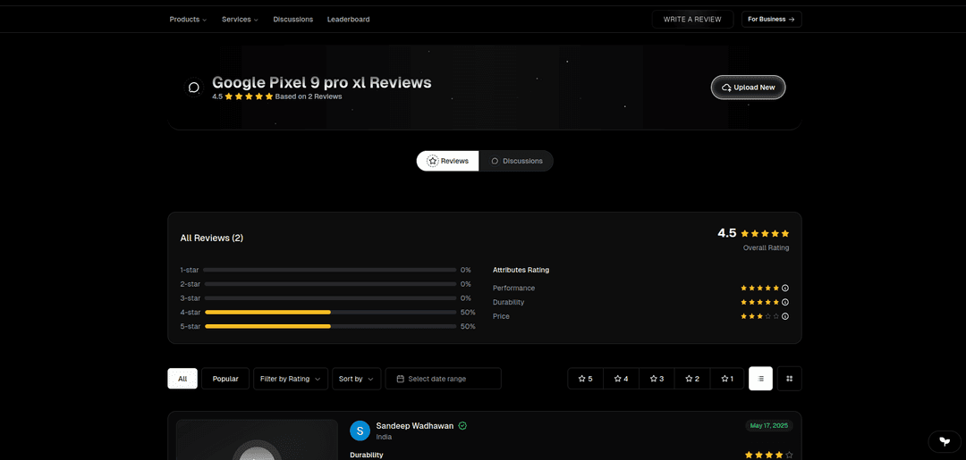Click the Performance attribute stars
The image size is (966, 460).
[760, 288]
